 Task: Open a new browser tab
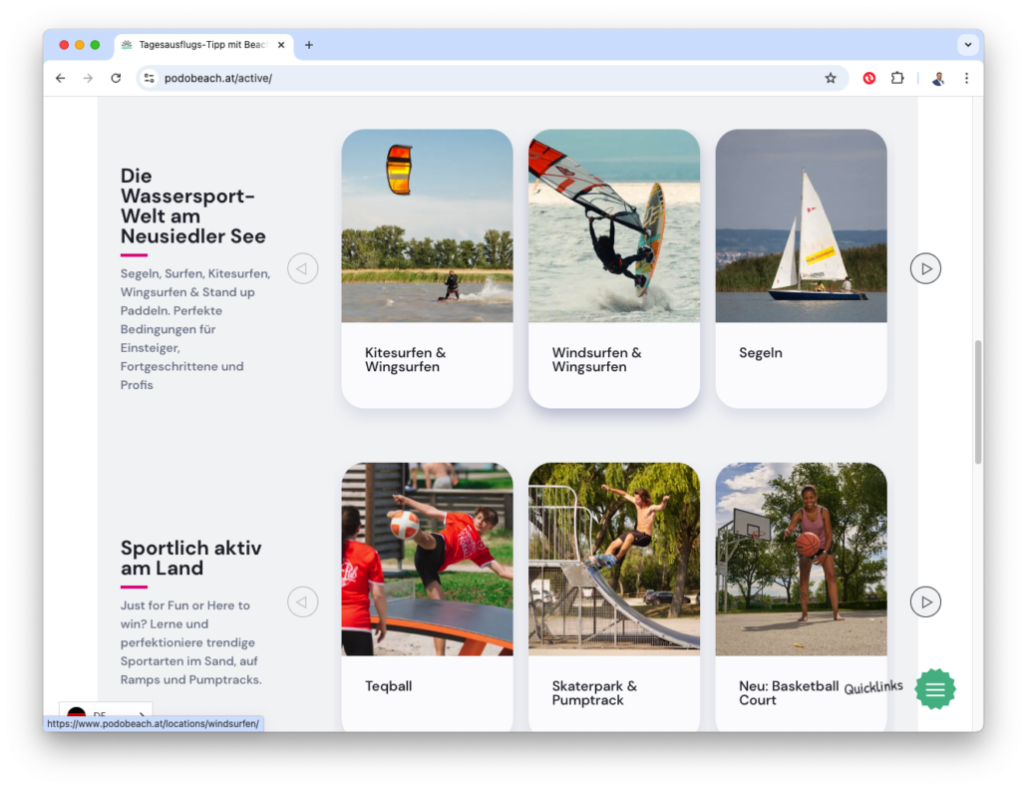tap(309, 45)
